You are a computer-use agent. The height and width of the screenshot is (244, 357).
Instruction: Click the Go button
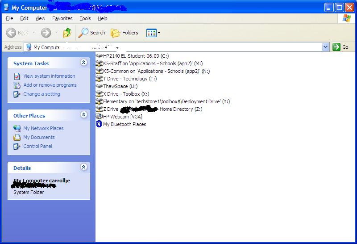[x=341, y=47]
